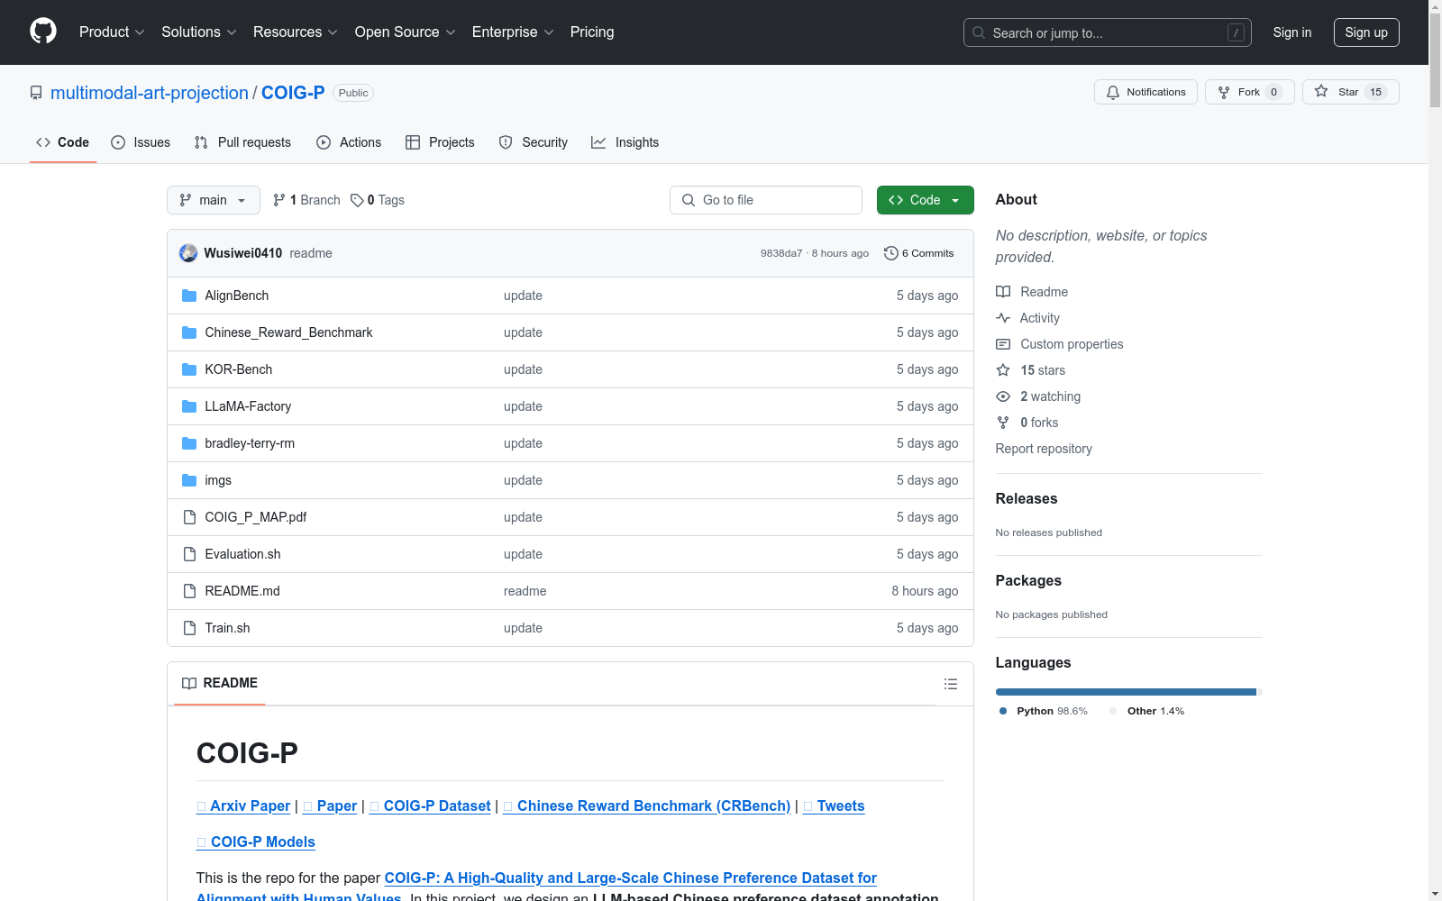Click the book icon next to Readme
This screenshot has height=901, width=1442.
coord(1003,292)
